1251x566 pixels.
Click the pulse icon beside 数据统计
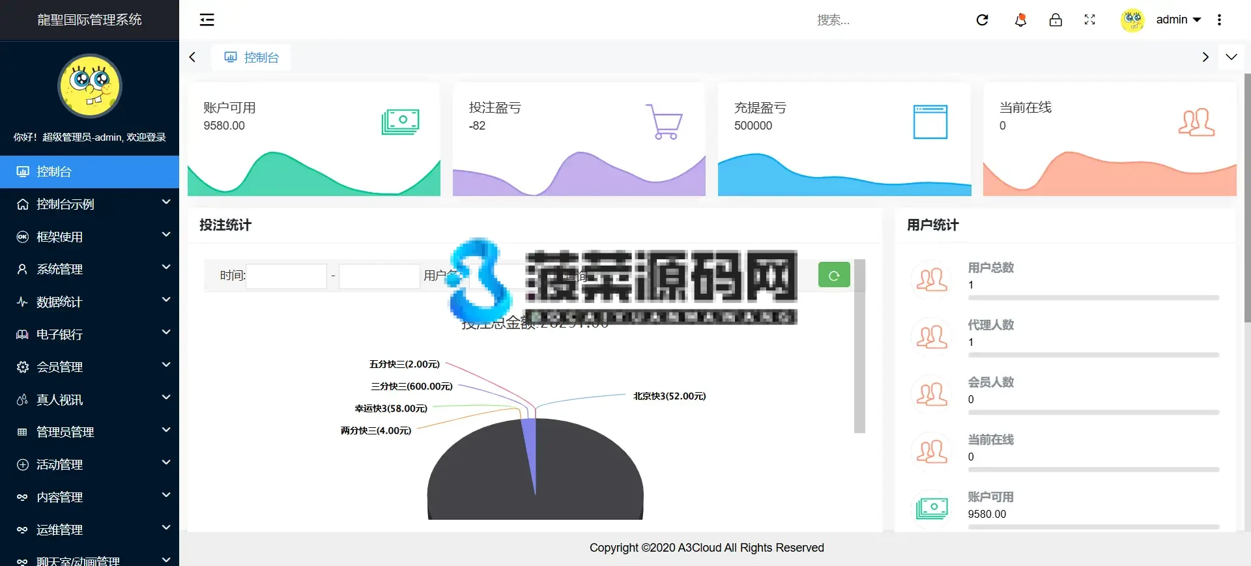pos(22,302)
